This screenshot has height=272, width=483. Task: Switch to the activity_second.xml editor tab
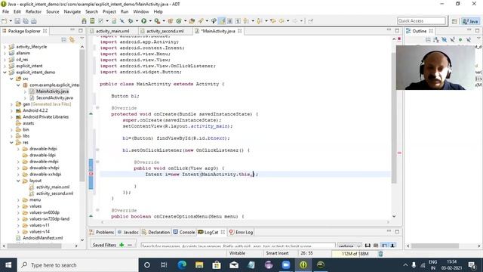(x=165, y=31)
